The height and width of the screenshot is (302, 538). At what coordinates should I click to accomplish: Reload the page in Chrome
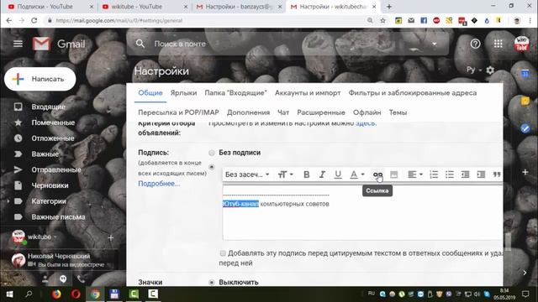[x=34, y=20]
